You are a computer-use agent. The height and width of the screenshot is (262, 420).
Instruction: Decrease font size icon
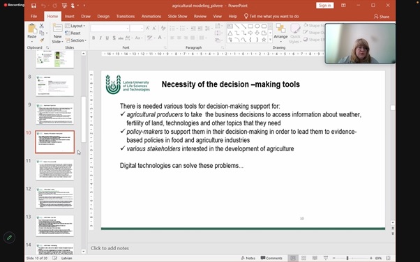click(x=154, y=28)
